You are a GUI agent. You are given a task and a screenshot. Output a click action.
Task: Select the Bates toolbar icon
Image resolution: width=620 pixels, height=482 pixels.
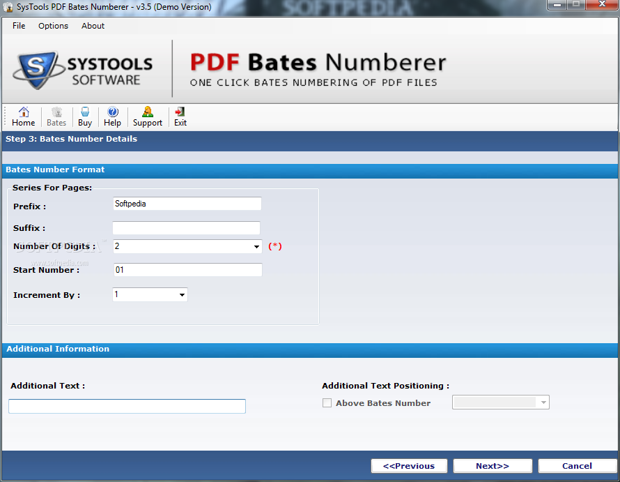pos(56,116)
